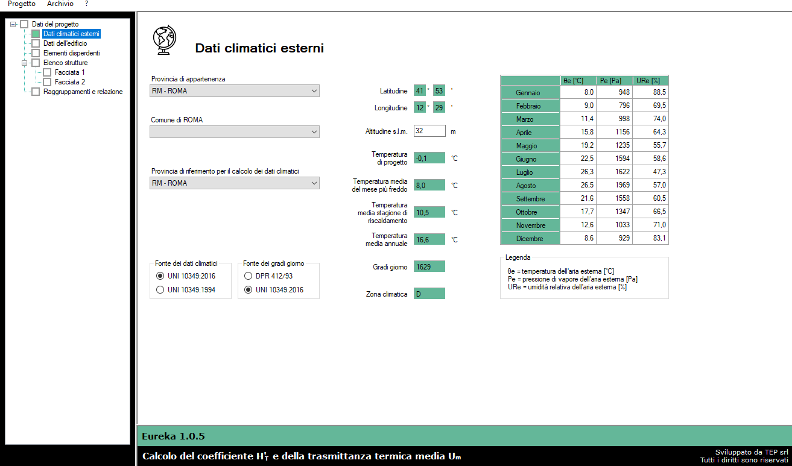Click the box icon beside Facciata 2
Screen dimensions: 792x466
coord(47,82)
